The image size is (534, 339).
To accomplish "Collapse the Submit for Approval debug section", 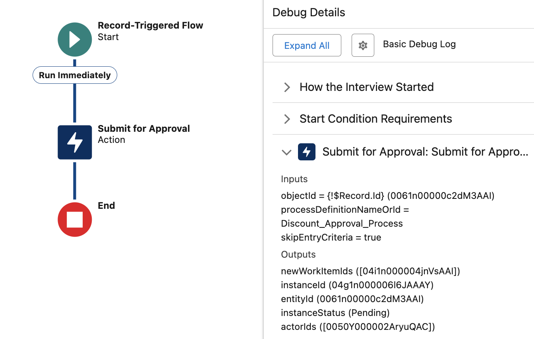I will click(x=286, y=152).
